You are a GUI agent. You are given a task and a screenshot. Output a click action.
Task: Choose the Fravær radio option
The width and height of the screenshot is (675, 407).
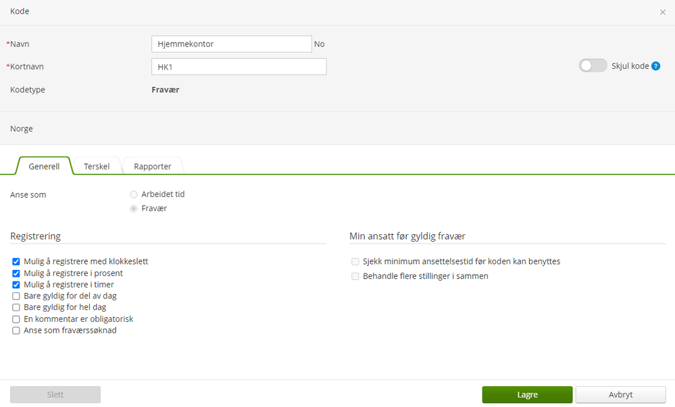pos(134,209)
